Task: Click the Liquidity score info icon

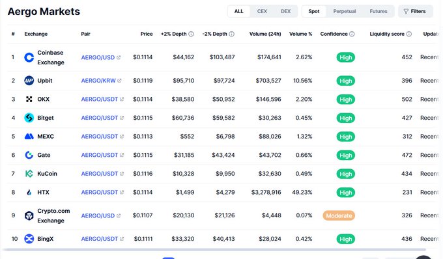Action: [x=409, y=34]
